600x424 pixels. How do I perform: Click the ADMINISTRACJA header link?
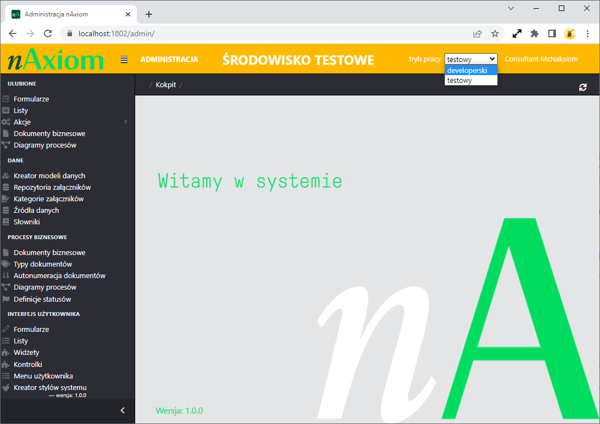169,59
